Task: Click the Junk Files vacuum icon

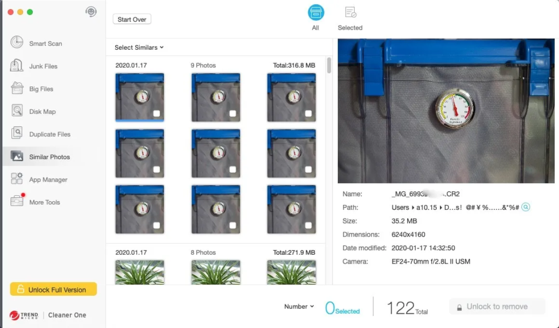Action: coord(17,65)
